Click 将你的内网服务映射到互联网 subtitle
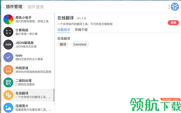181x113 pixels. coord(33,72)
